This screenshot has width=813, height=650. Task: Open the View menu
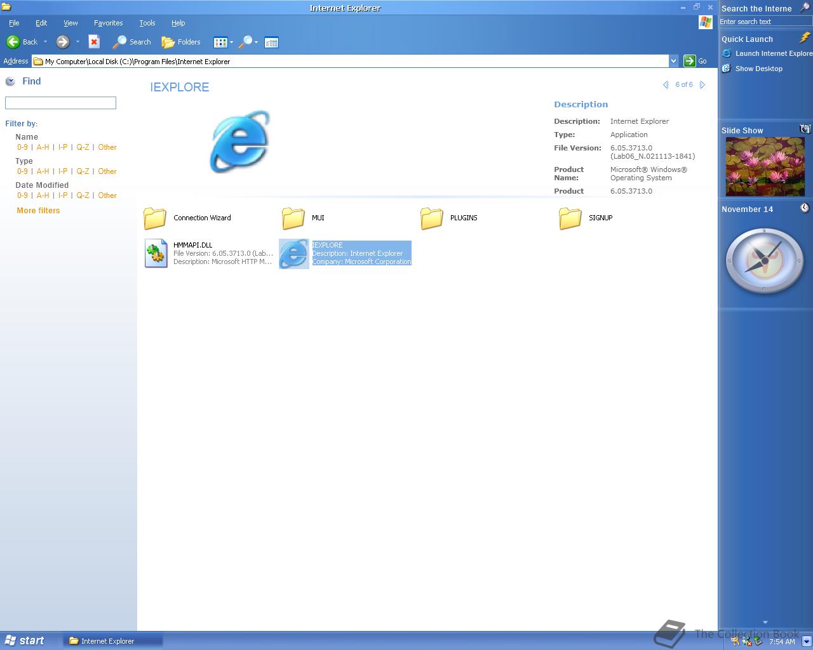(x=71, y=23)
